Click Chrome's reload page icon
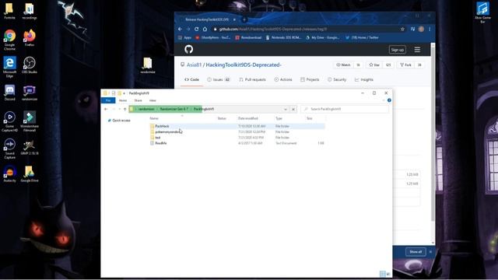The height and width of the screenshot is (280, 498). pos(196,29)
